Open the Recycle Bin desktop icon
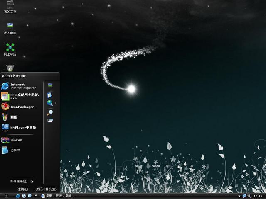266x199 pixels. click(x=10, y=68)
